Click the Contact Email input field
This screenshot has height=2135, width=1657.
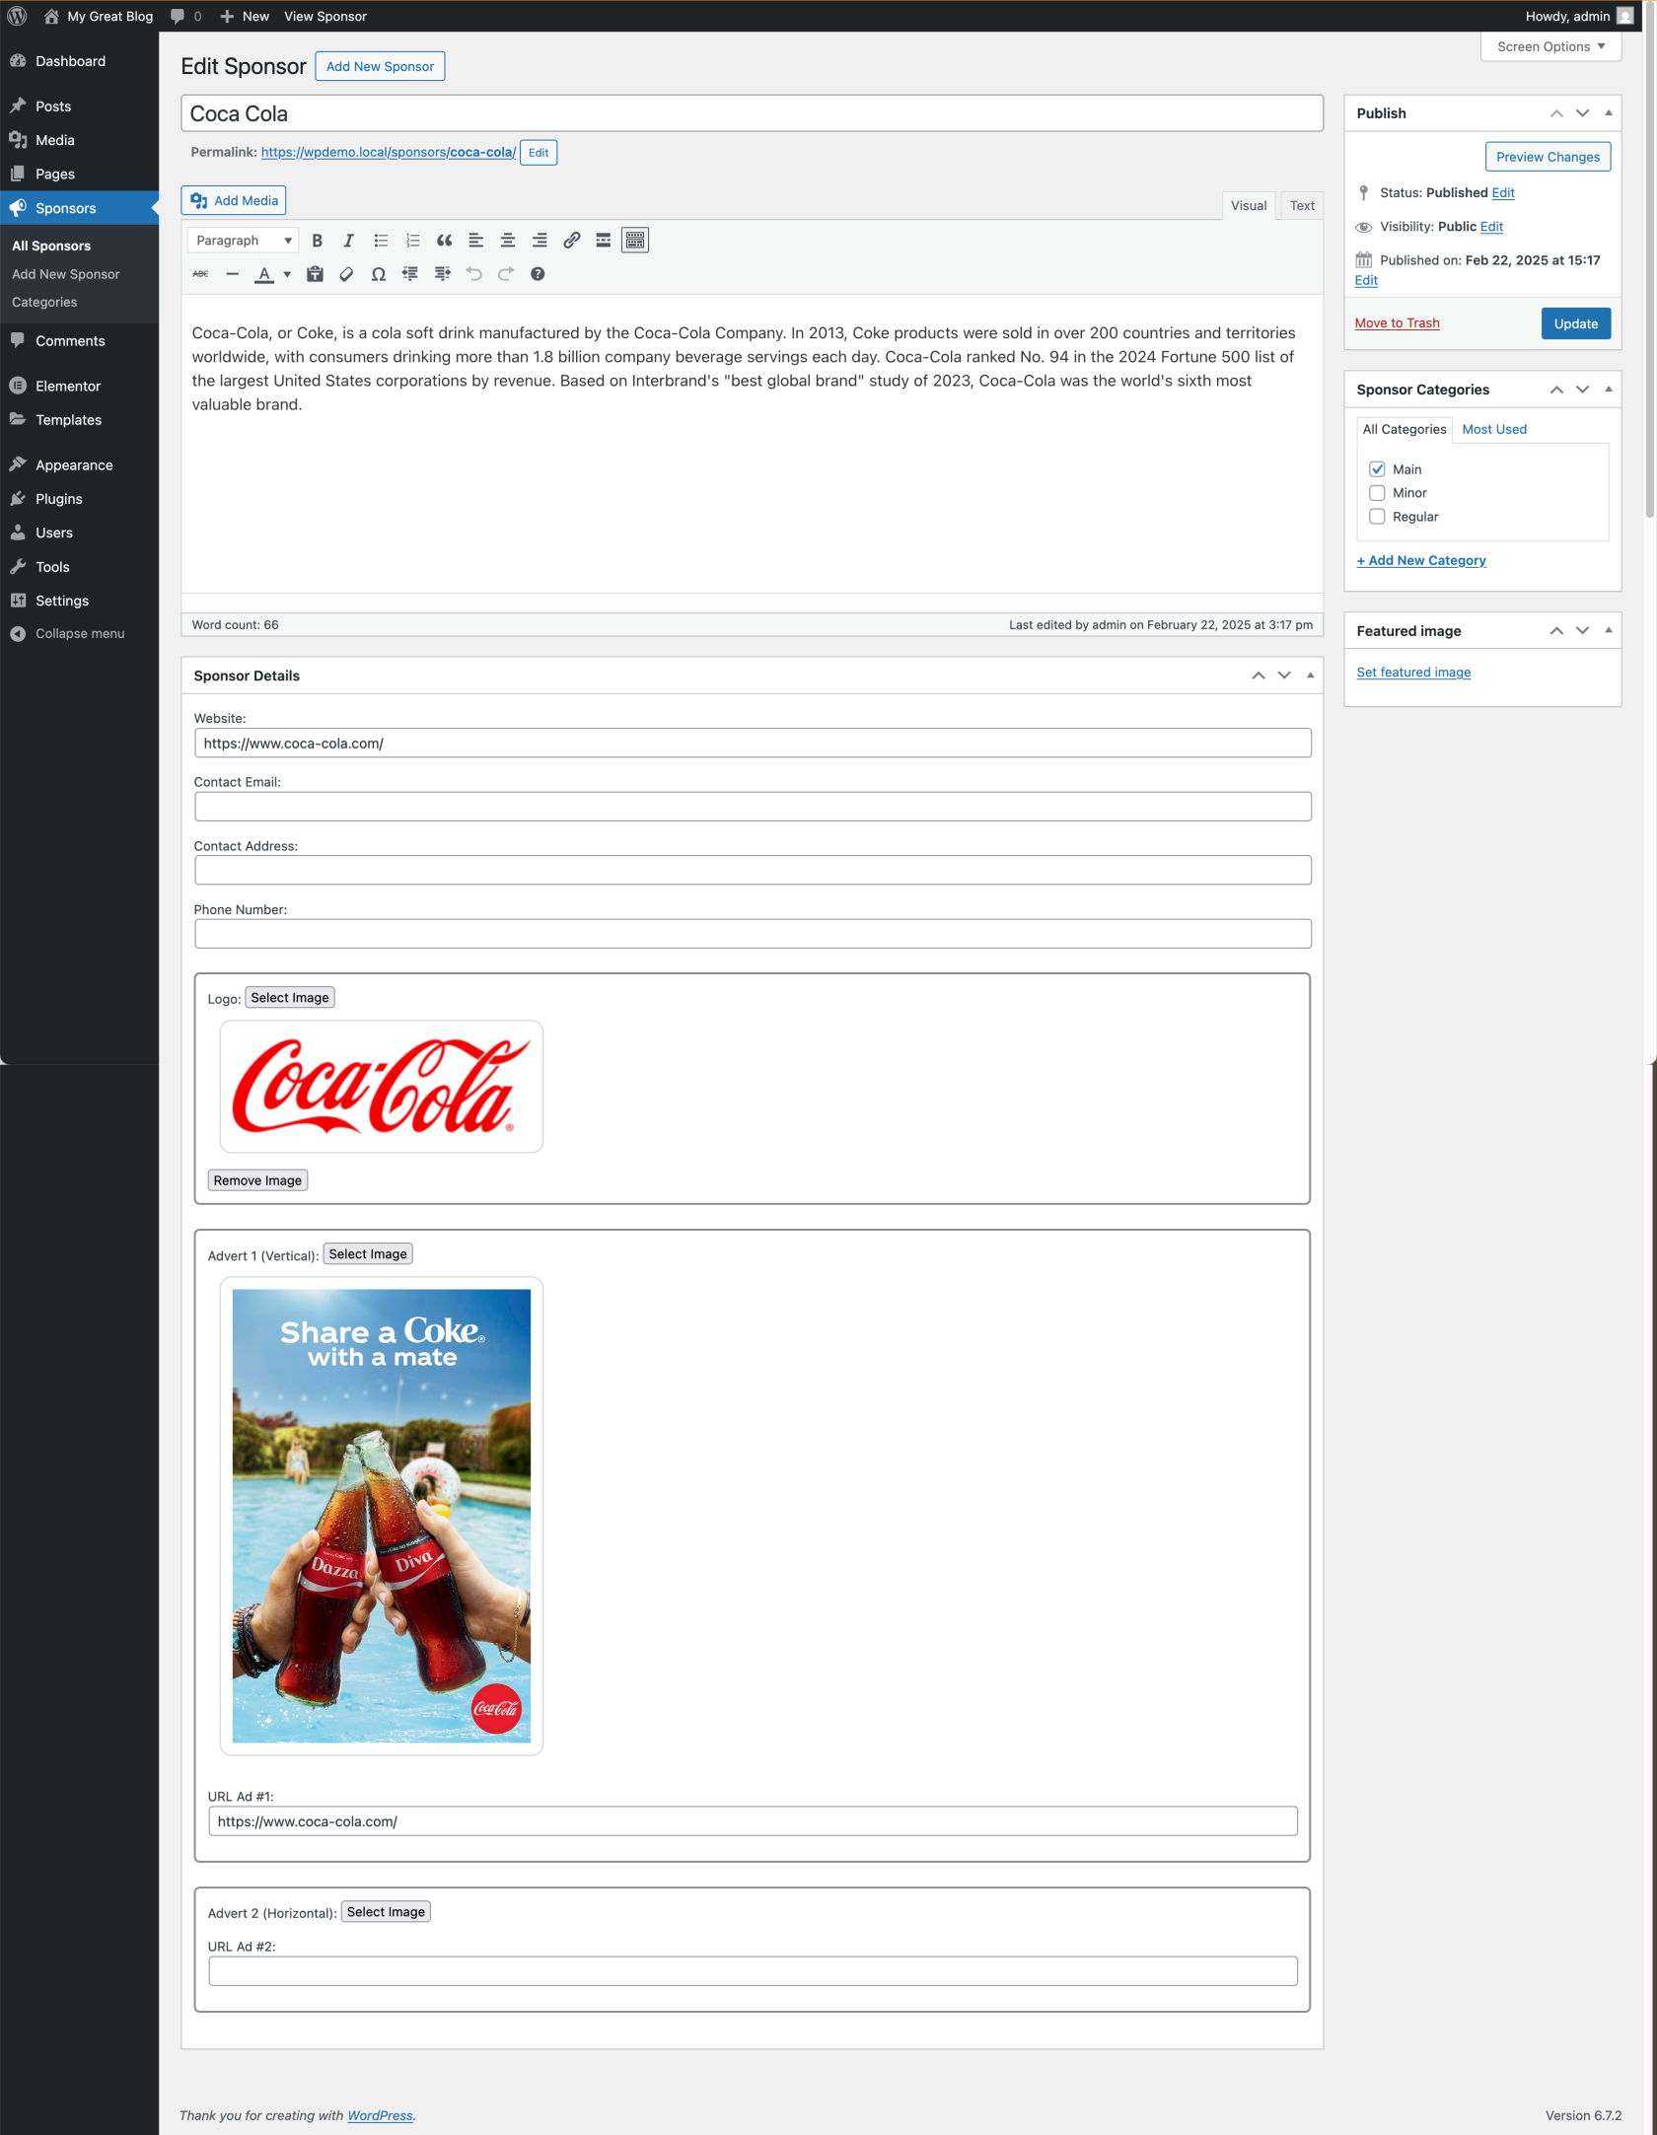click(x=753, y=807)
